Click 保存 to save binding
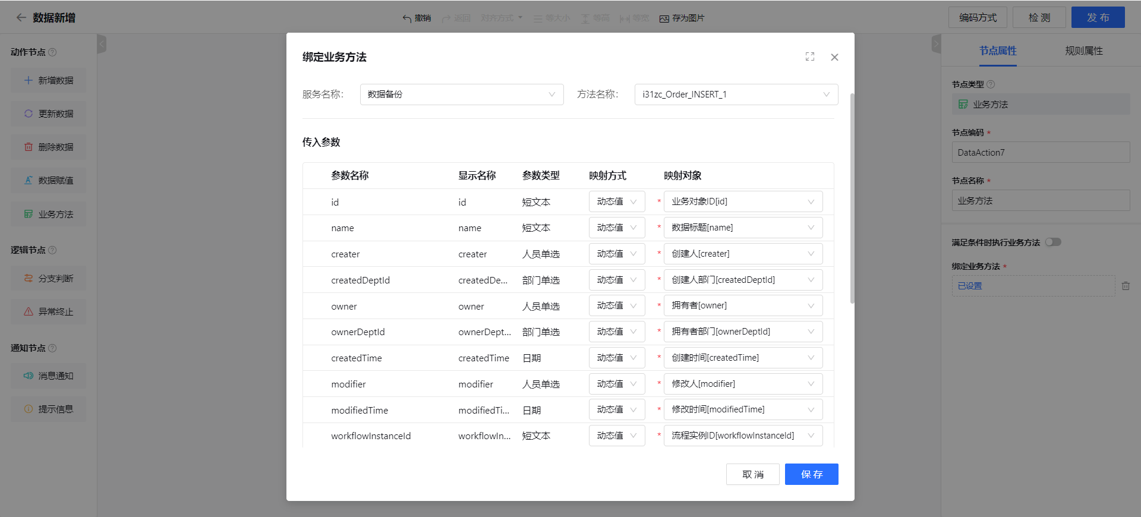This screenshot has width=1141, height=517. tap(812, 474)
